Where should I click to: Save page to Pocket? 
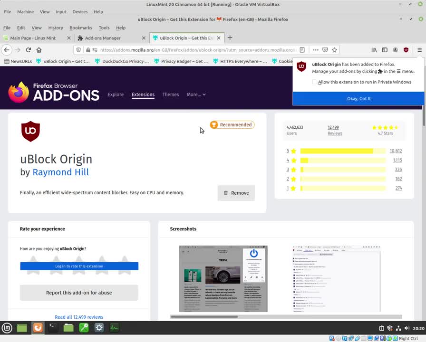[325, 50]
